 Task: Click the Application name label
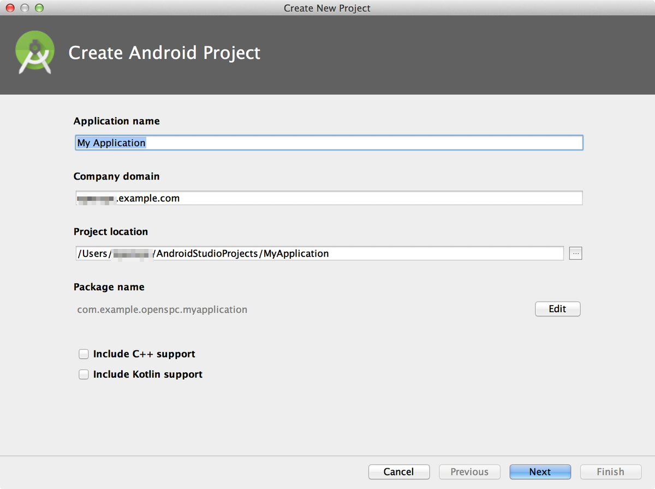(x=117, y=121)
